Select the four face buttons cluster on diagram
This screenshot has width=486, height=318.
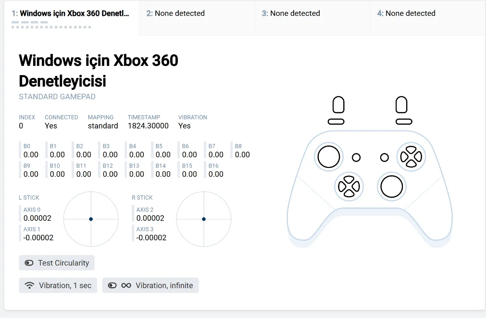point(411,157)
